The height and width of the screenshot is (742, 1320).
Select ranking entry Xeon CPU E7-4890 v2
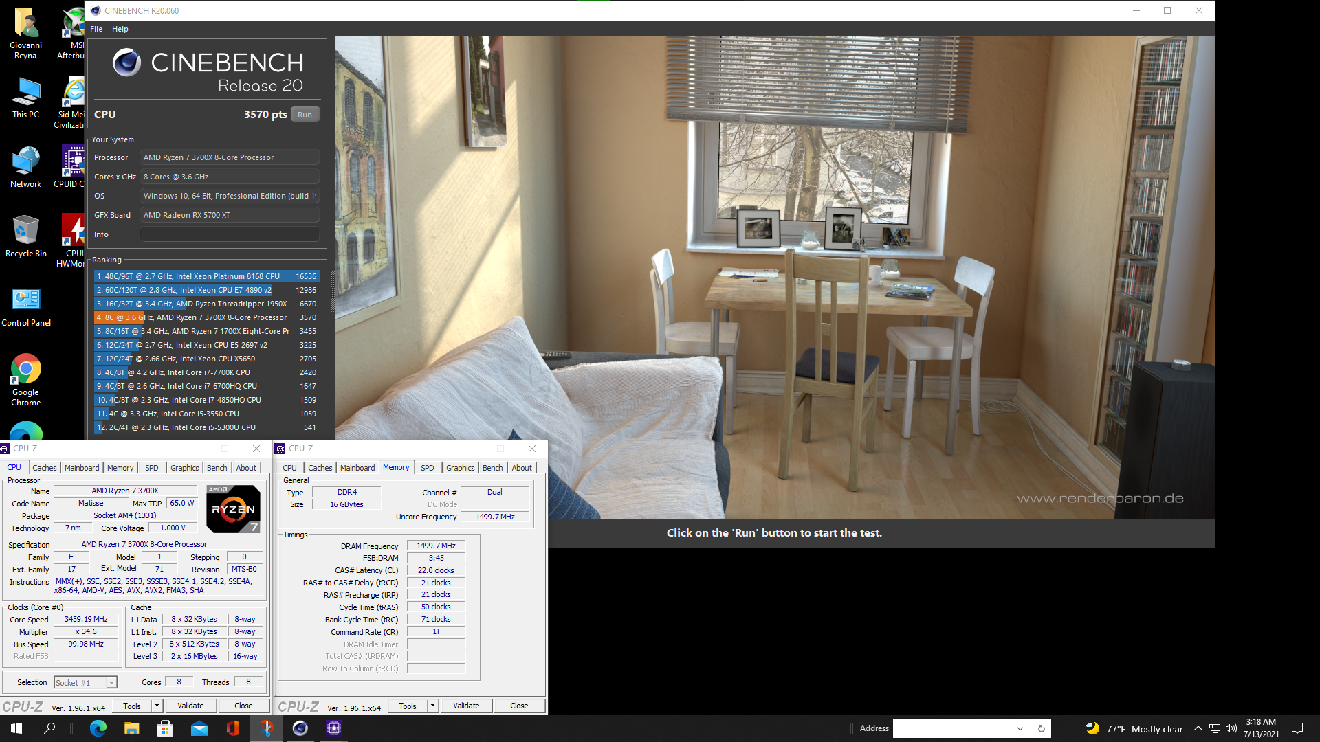[206, 290]
